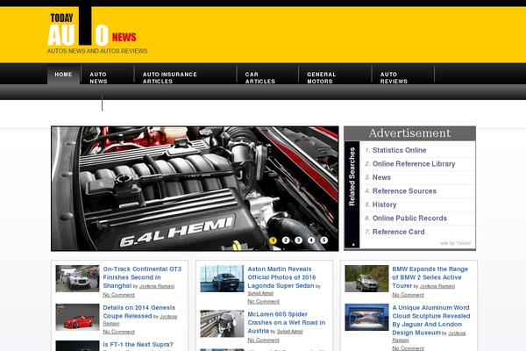This screenshot has height=351, width=526.
Task: Click the Reference Card search link
Action: click(399, 232)
